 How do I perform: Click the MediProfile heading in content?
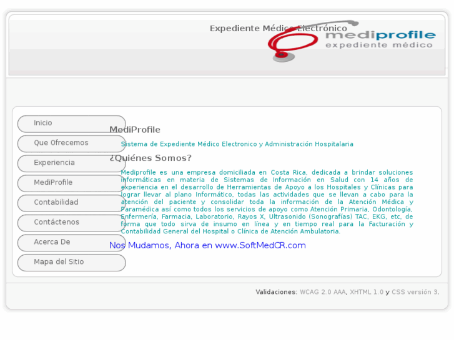click(x=135, y=130)
